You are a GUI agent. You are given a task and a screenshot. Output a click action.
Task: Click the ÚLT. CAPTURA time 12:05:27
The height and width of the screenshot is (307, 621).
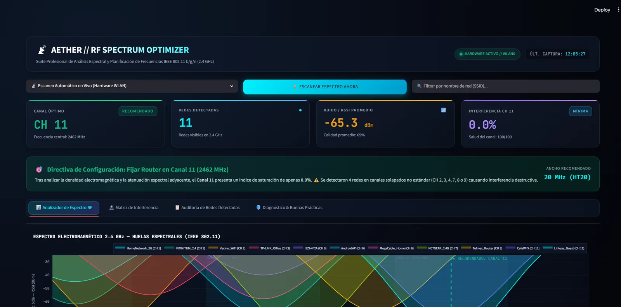(x=575, y=54)
